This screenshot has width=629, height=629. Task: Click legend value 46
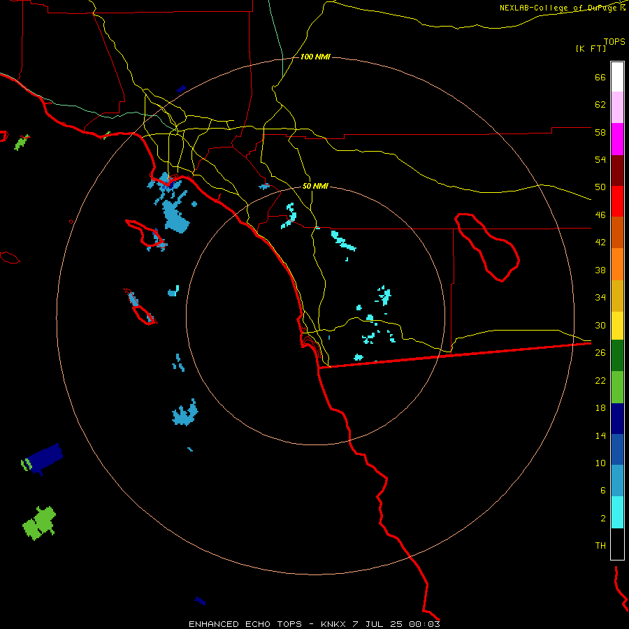tap(600, 215)
